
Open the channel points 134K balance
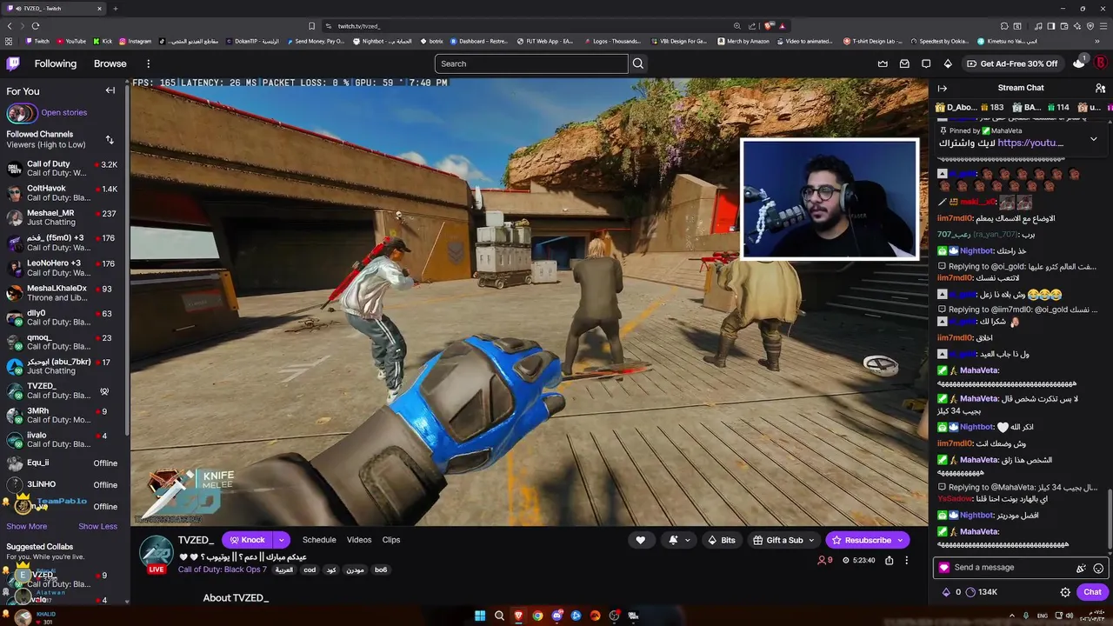click(982, 592)
